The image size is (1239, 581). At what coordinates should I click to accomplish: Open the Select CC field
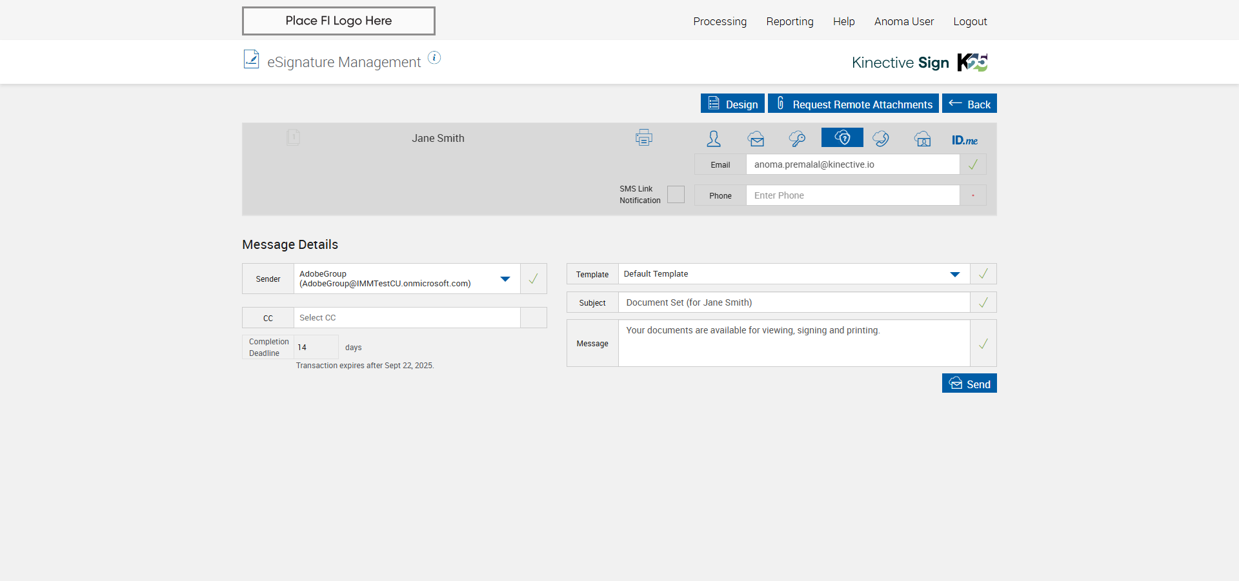click(407, 318)
